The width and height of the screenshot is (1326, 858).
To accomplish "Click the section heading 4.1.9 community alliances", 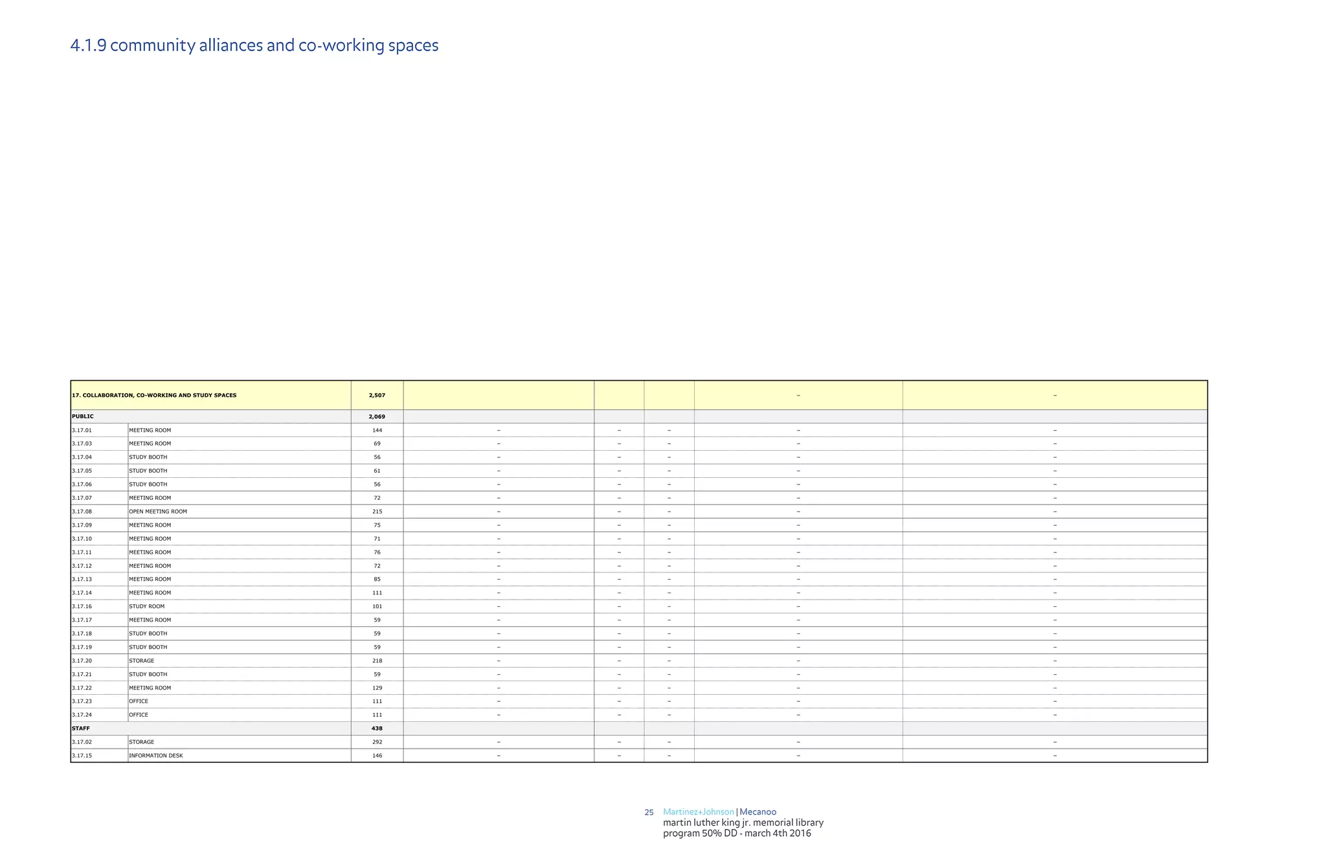I will point(254,46).
